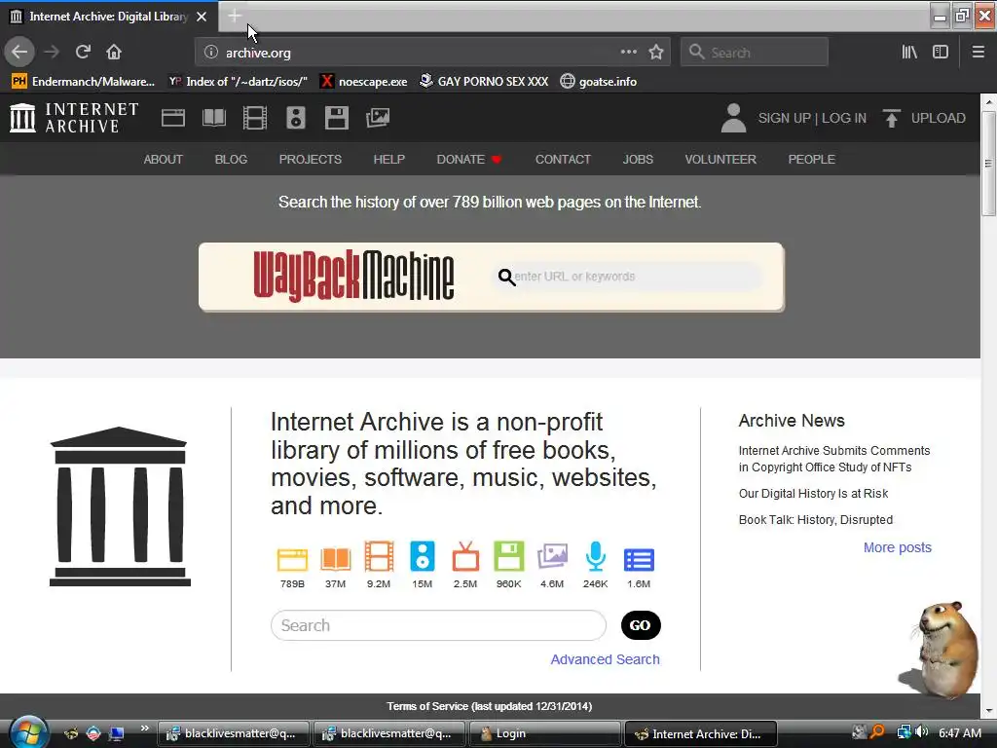Open the Audio speaker icon in header
Screen dimensions: 997x748
click(296, 118)
